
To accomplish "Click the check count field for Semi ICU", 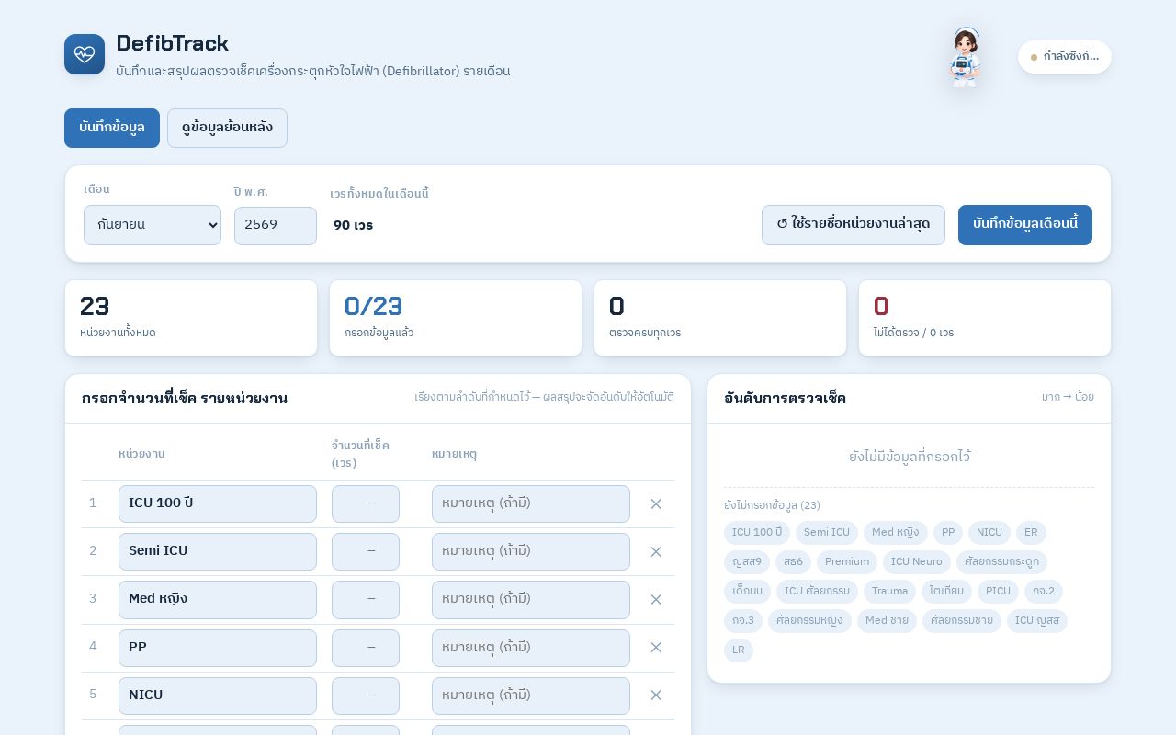I will point(366,551).
